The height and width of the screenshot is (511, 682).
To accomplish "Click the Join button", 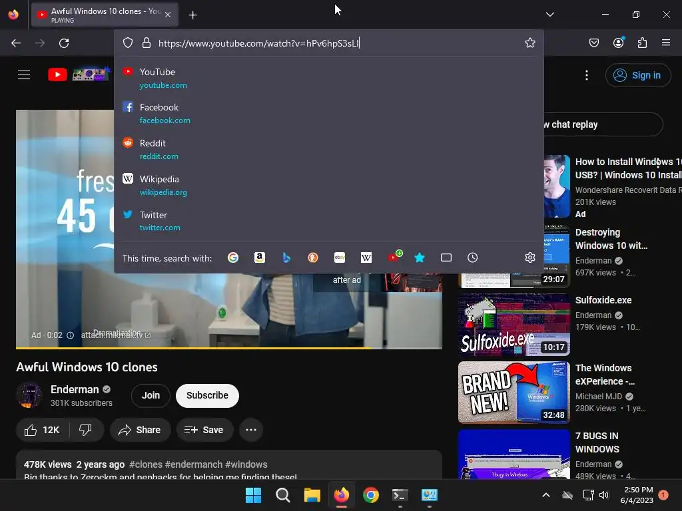I will pyautogui.click(x=151, y=395).
